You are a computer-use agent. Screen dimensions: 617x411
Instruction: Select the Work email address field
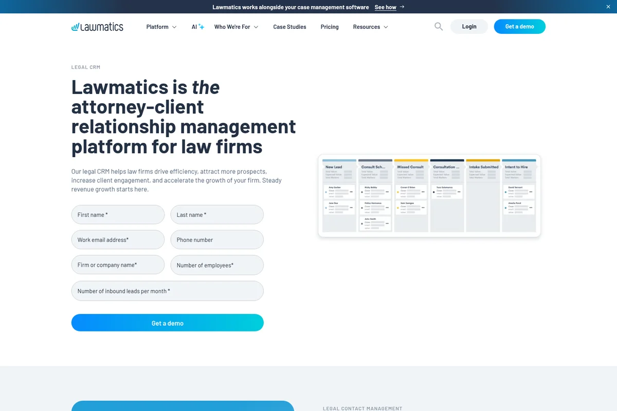pyautogui.click(x=117, y=239)
